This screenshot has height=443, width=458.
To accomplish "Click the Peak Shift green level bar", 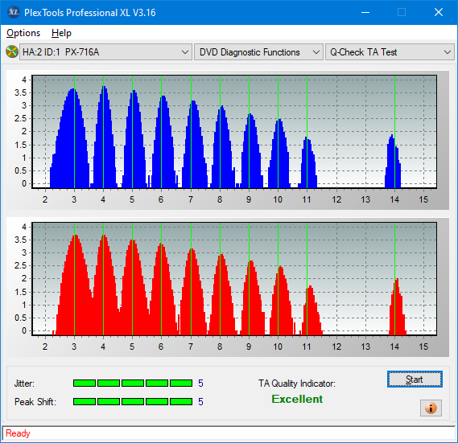I will pos(133,401).
